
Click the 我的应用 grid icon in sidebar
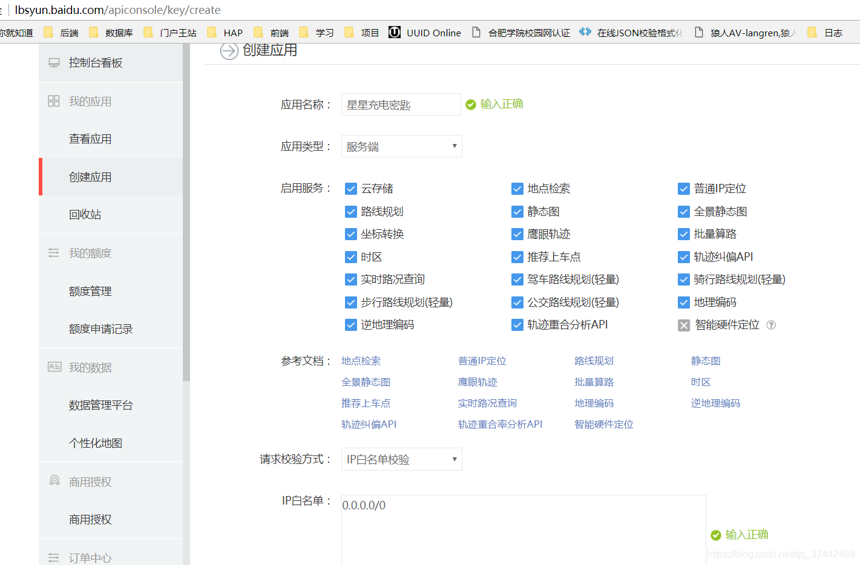click(55, 100)
